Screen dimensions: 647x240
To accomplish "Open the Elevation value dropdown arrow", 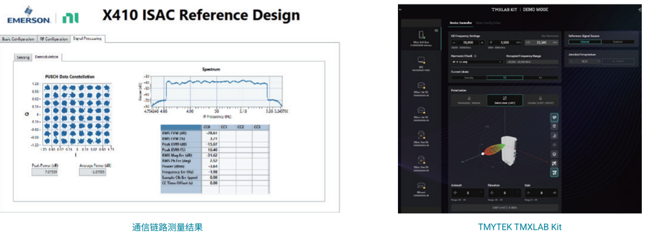I will pyautogui.click(x=518, y=193).
